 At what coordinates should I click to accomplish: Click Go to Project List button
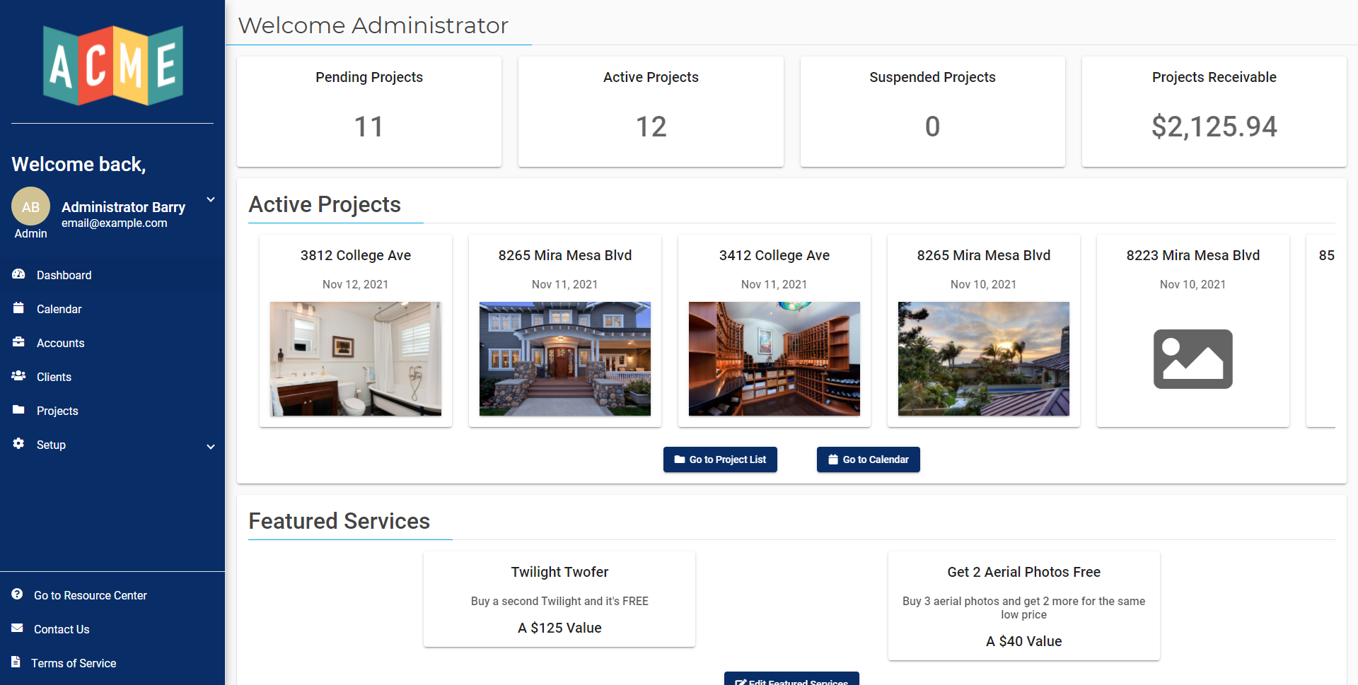tap(720, 459)
